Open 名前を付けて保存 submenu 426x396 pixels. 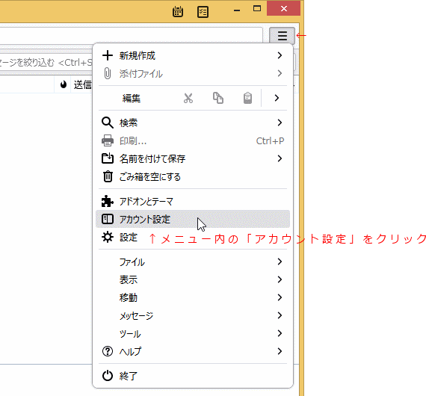193,158
